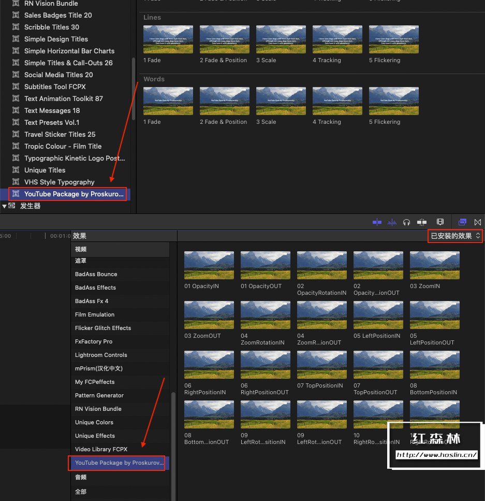Click icon next to Text Animation Toolkit 87
485x501 pixels.
16,98
